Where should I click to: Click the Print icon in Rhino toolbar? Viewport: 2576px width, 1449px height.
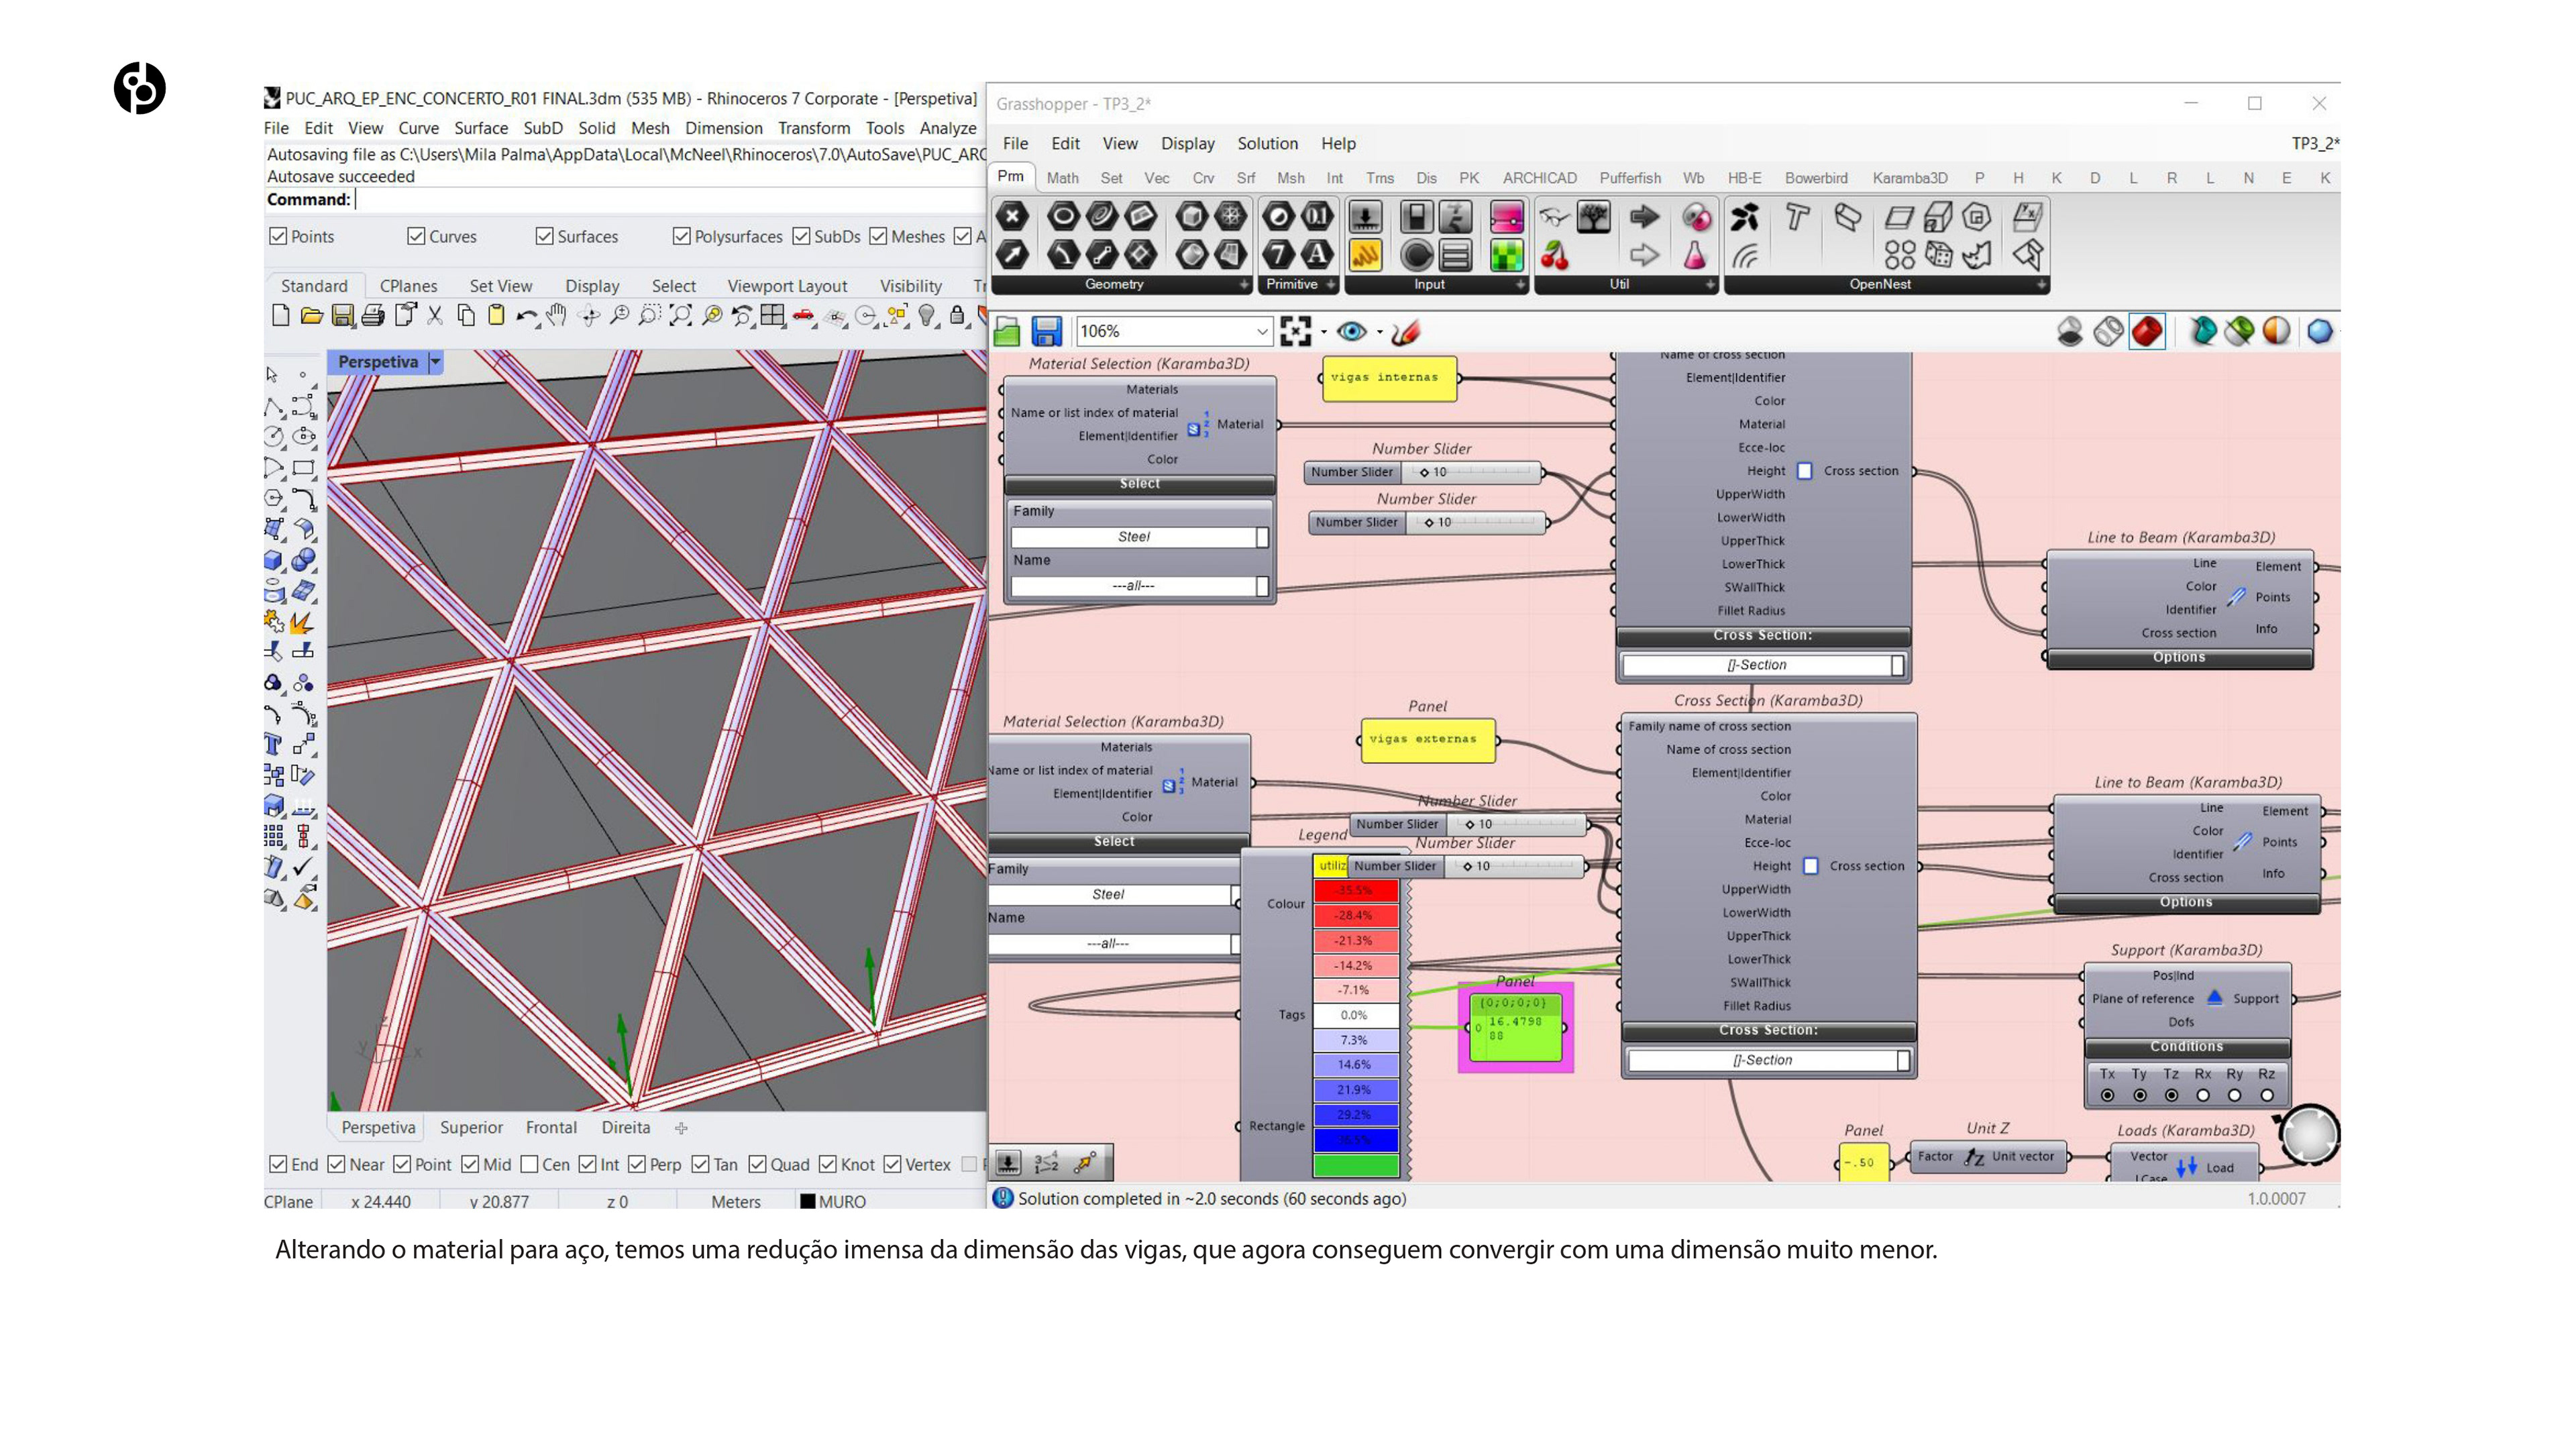click(373, 316)
